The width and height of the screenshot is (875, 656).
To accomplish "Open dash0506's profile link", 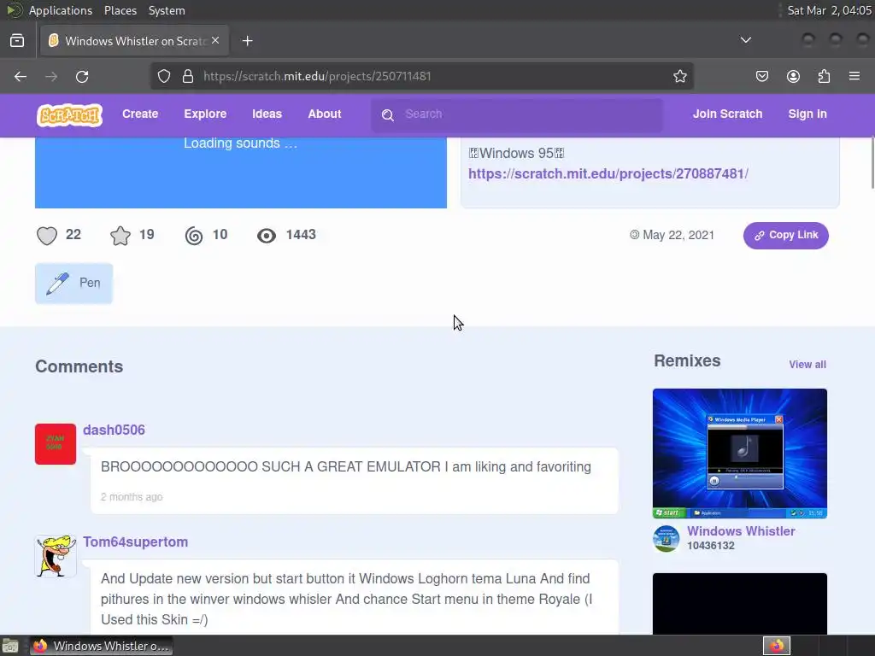I will coord(114,430).
